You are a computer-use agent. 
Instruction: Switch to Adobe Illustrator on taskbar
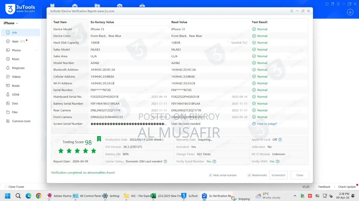[x=59, y=196]
